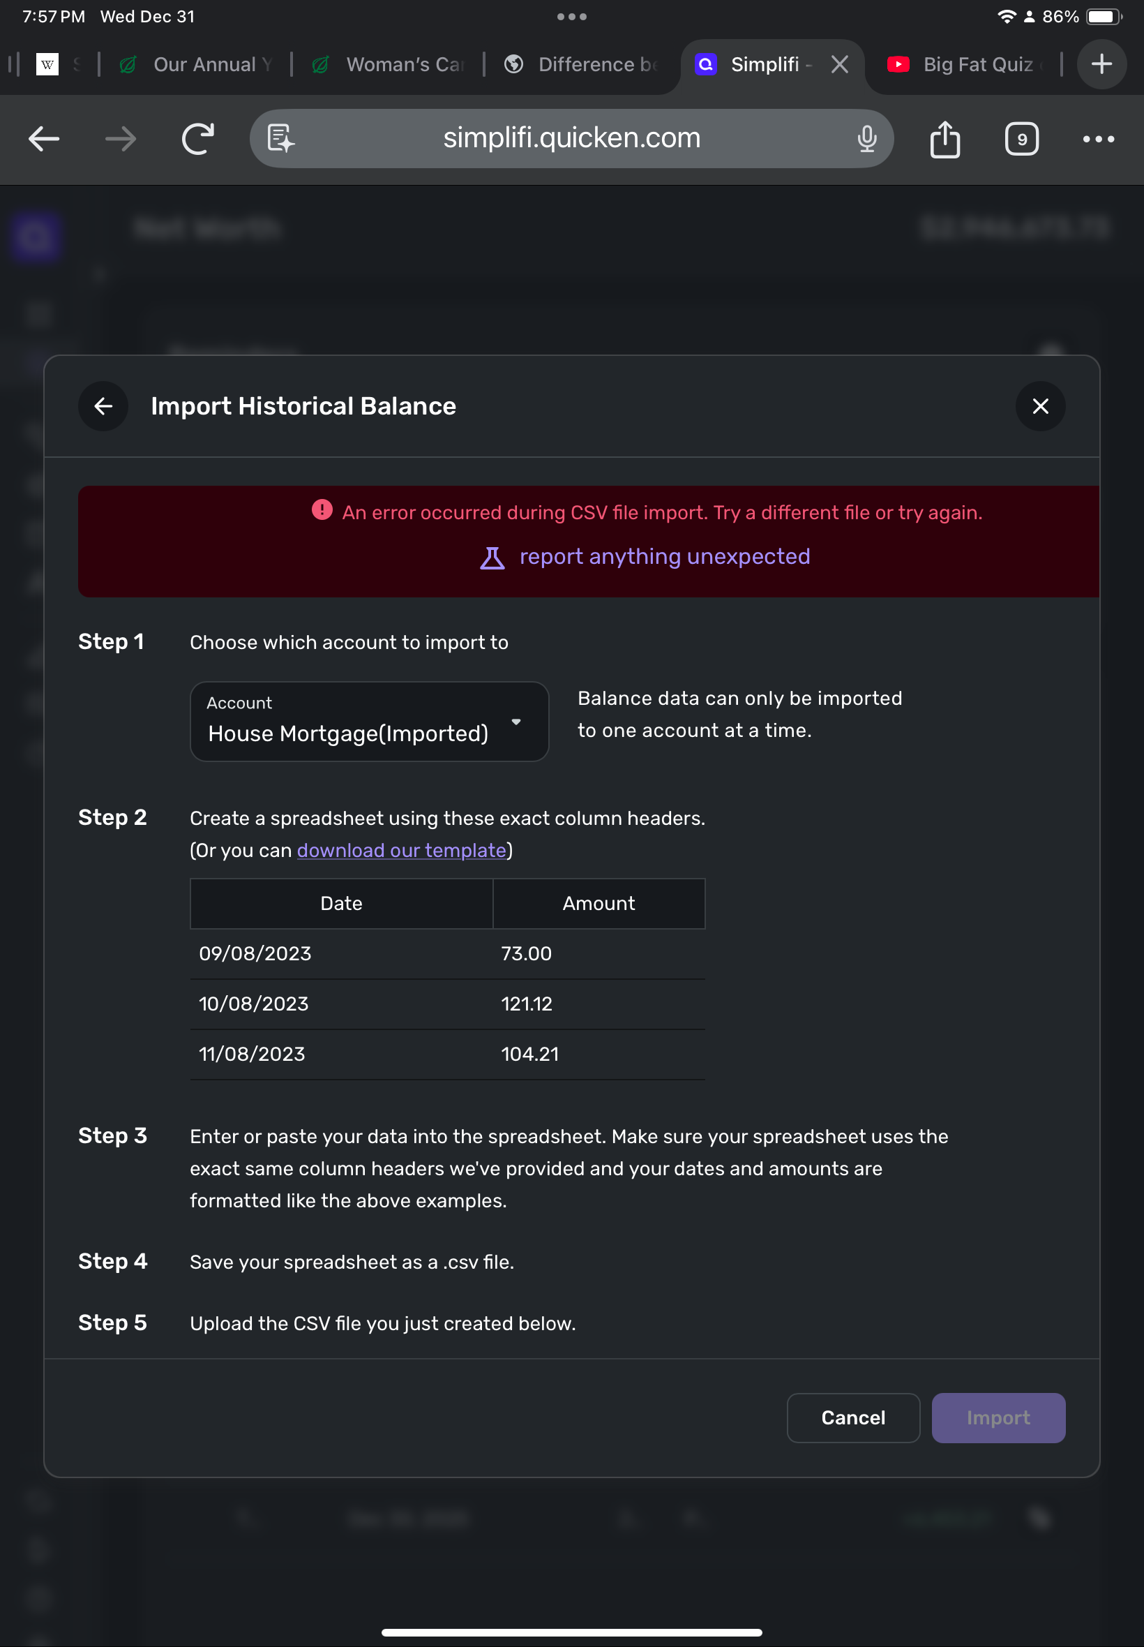Tap the simplifi.quicken.com address bar
The width and height of the screenshot is (1144, 1647).
tap(571, 137)
